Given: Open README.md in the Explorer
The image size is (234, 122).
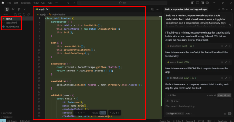Looking at the screenshot, I should [12, 27].
